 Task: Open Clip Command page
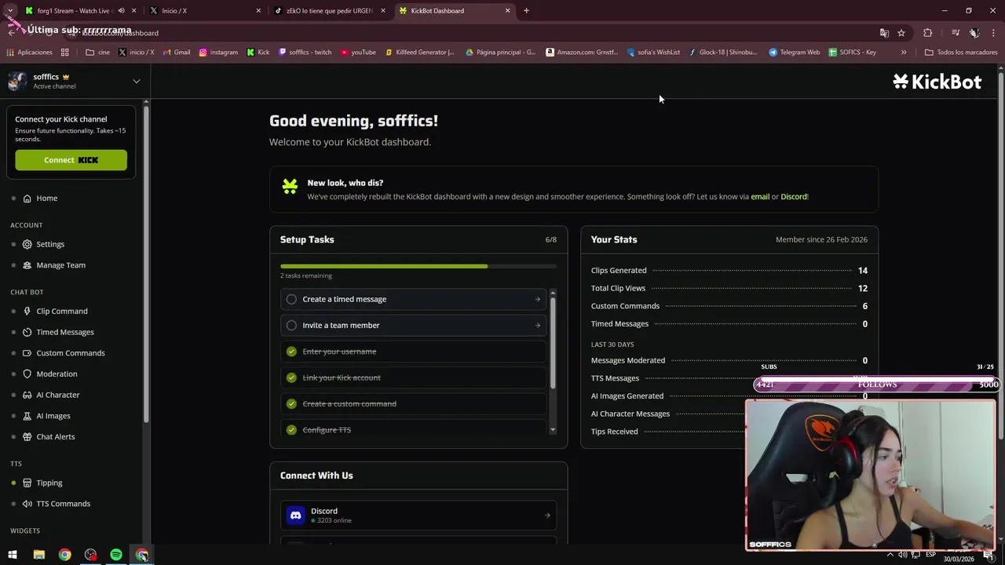click(61, 312)
